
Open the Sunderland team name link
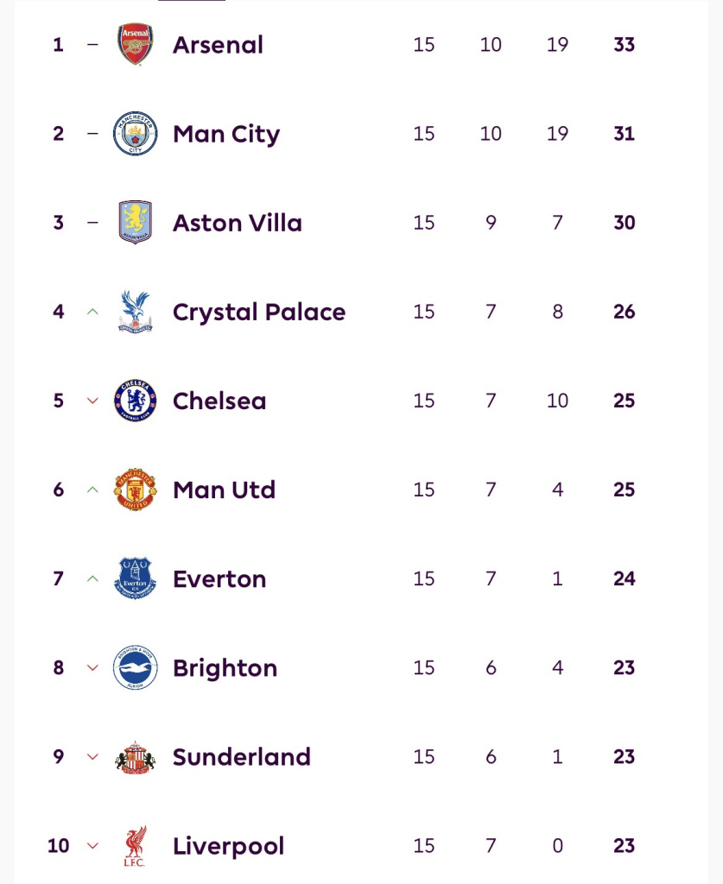pos(241,757)
